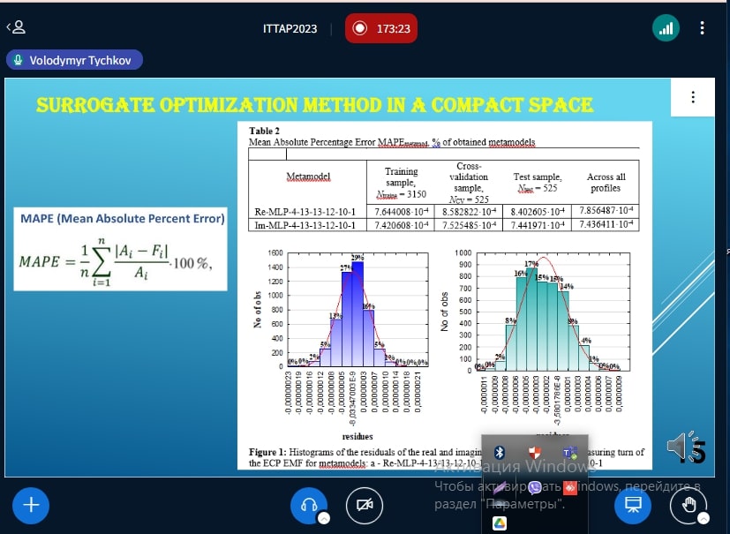Open Viber from the system tray
The height and width of the screenshot is (534, 730).
pos(534,487)
